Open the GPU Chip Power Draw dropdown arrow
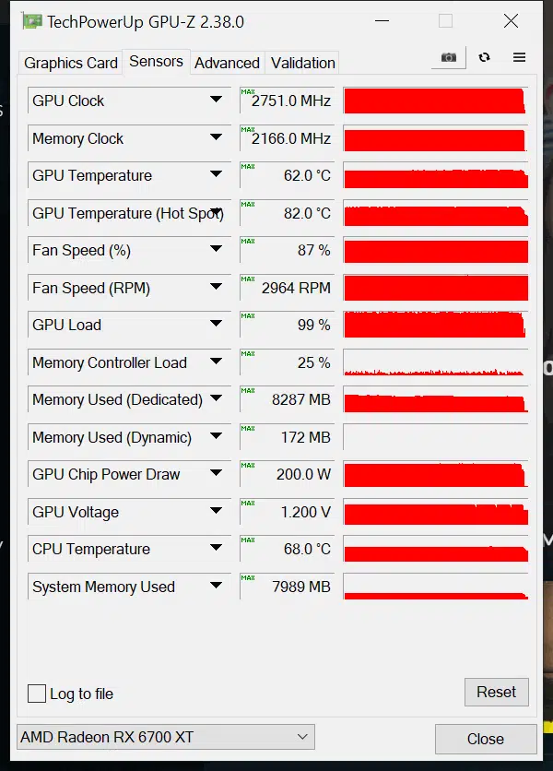Image resolution: width=553 pixels, height=771 pixels. pos(216,473)
